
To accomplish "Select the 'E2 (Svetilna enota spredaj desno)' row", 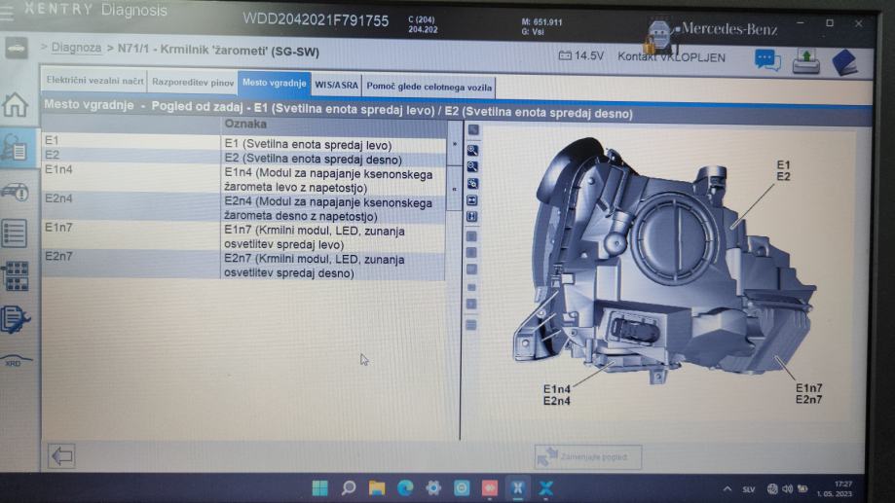I will [x=244, y=157].
